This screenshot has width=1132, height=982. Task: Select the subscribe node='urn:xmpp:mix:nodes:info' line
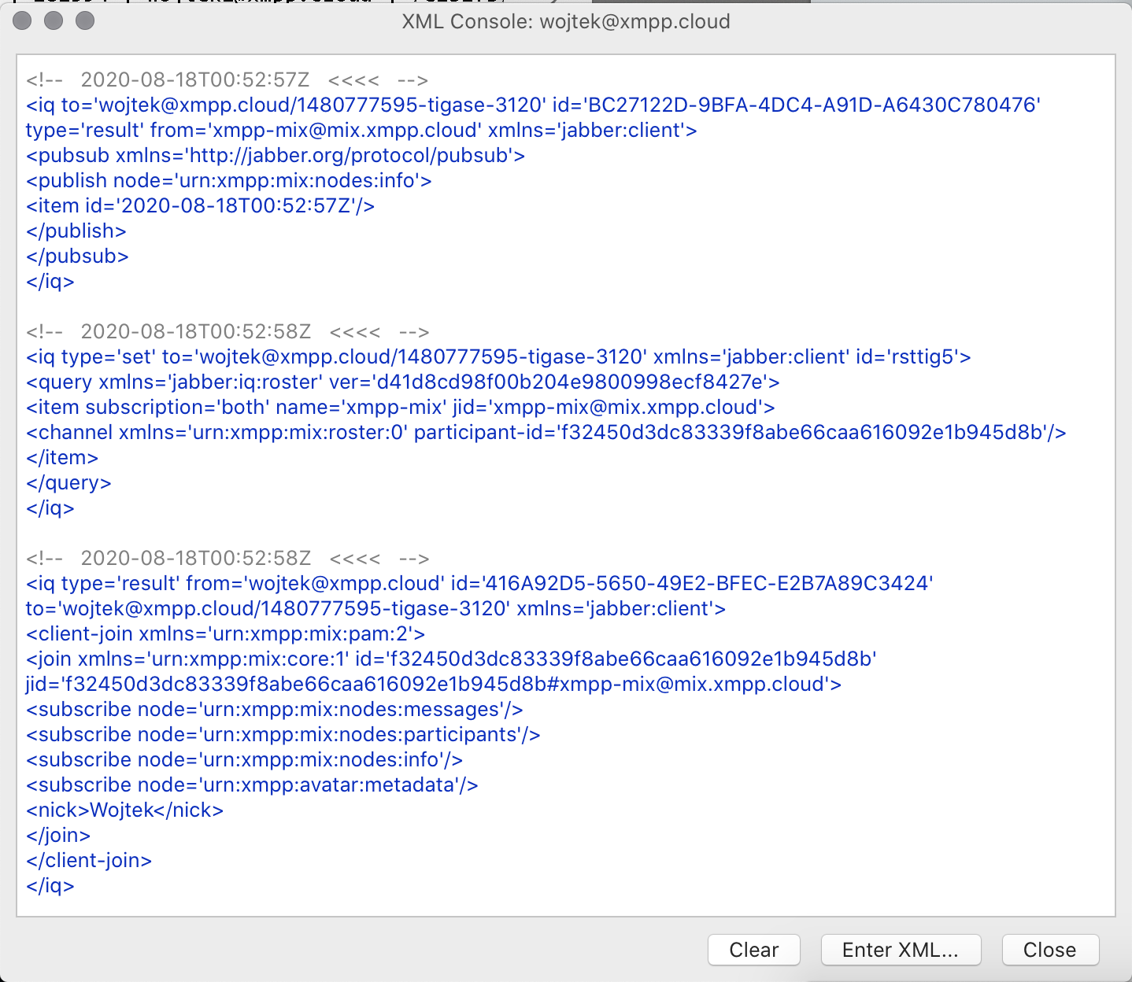point(245,760)
